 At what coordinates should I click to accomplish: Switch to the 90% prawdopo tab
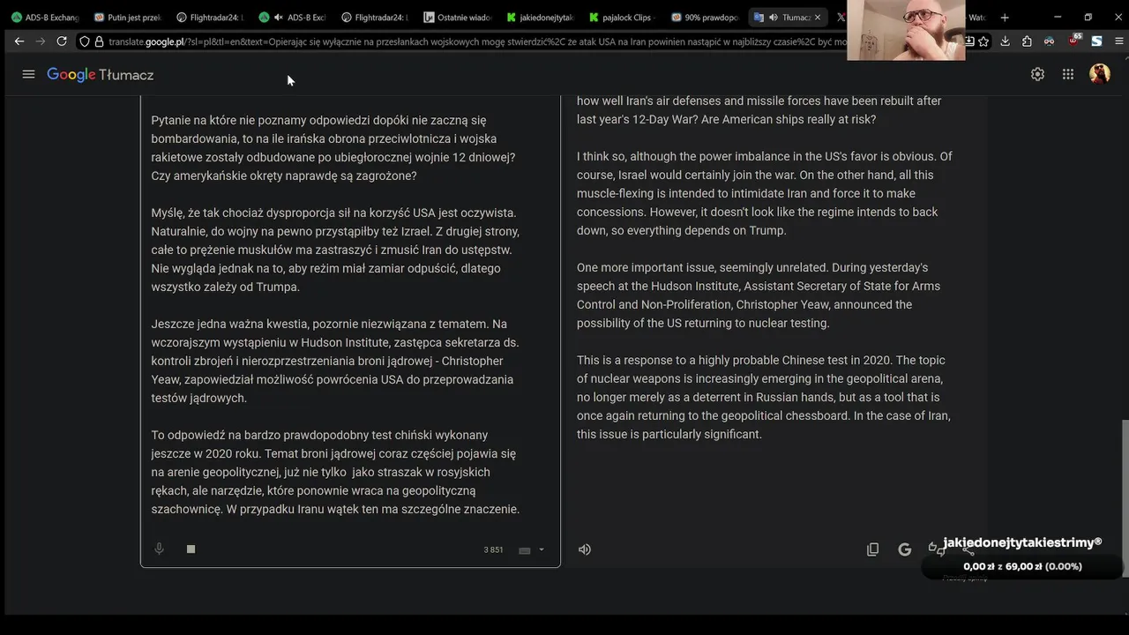[x=706, y=17]
